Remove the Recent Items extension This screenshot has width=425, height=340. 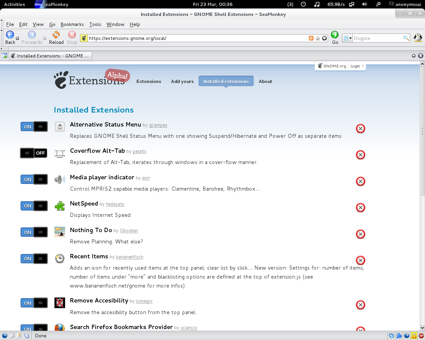click(x=361, y=260)
